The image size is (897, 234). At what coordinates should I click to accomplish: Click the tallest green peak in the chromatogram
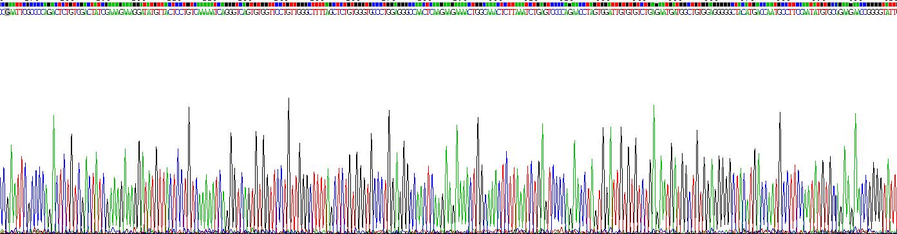654,168
